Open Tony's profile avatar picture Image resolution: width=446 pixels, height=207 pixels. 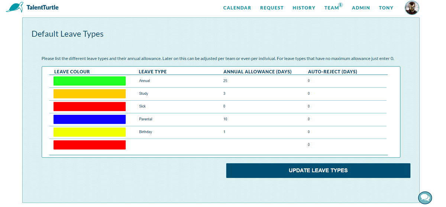tap(412, 8)
